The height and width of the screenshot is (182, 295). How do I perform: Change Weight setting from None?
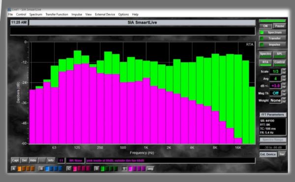tap(275, 101)
